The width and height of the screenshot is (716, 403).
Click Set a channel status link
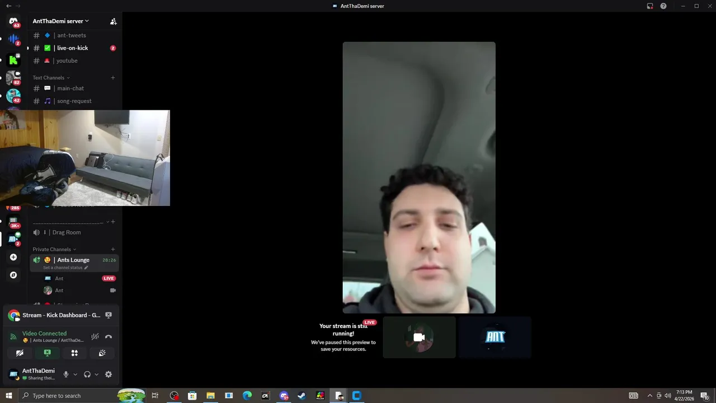65,268
